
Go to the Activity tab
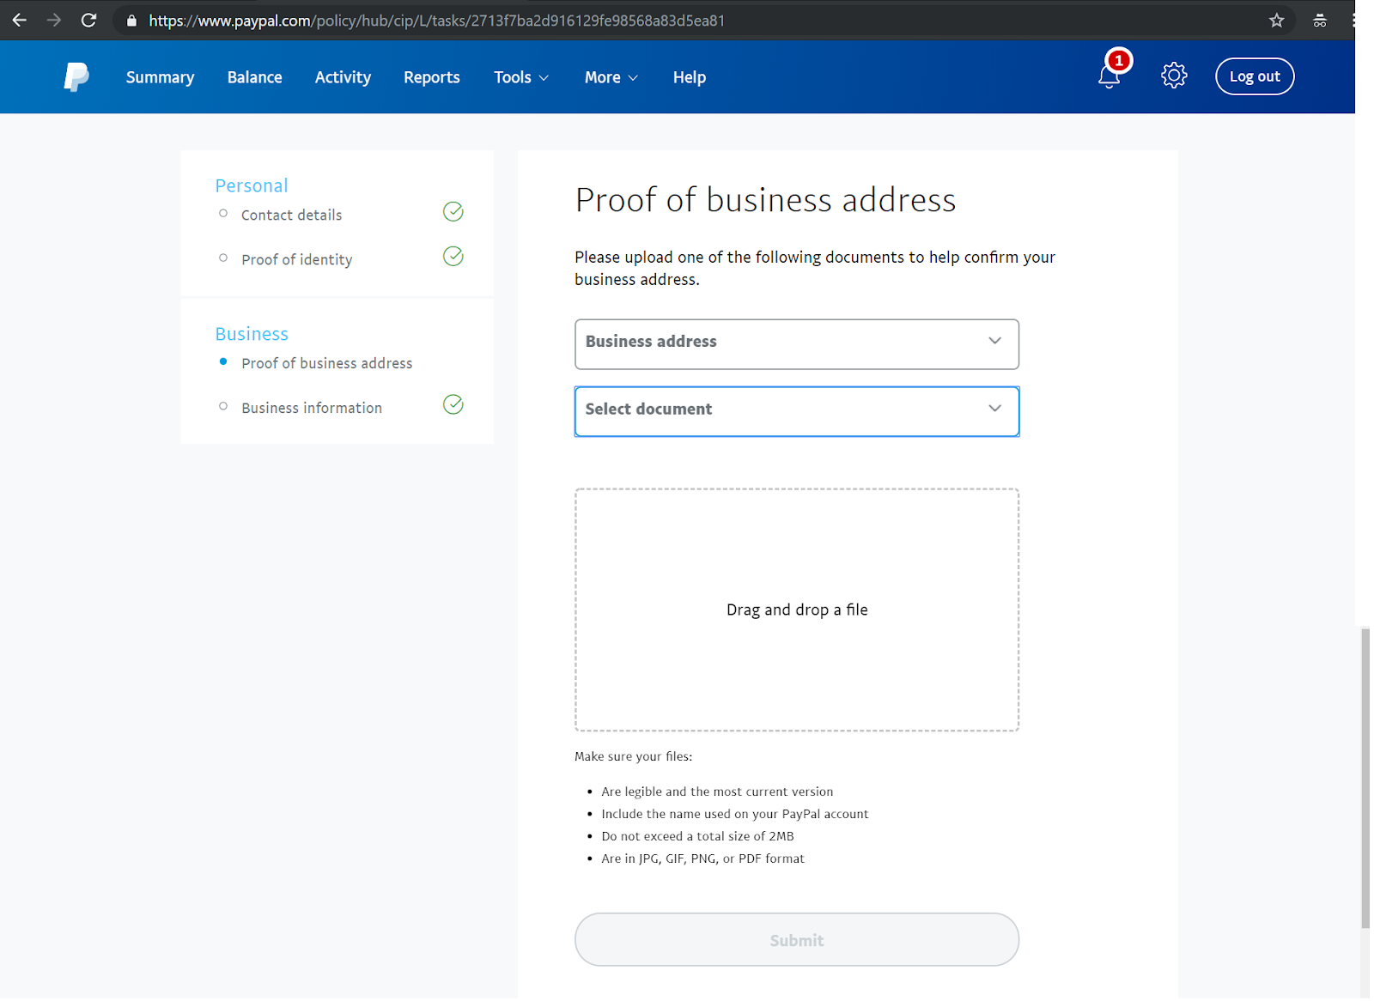343,77
